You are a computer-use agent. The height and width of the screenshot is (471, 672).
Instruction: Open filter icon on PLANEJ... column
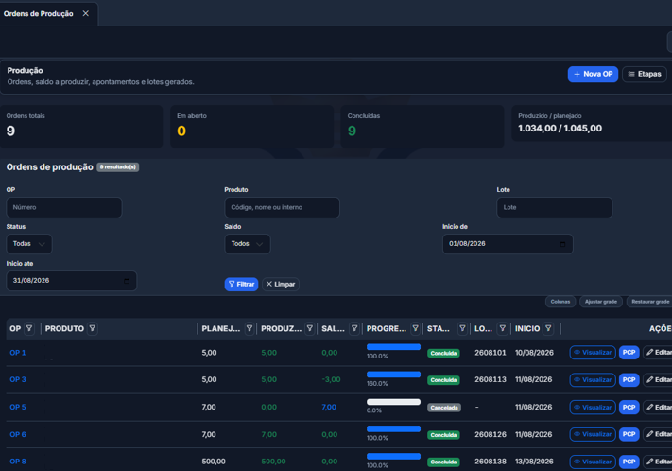[x=249, y=328]
